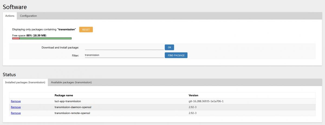Remove the transmission-remote-openssl package
Image resolution: width=325 pixels, height=125 pixels.
16,113
